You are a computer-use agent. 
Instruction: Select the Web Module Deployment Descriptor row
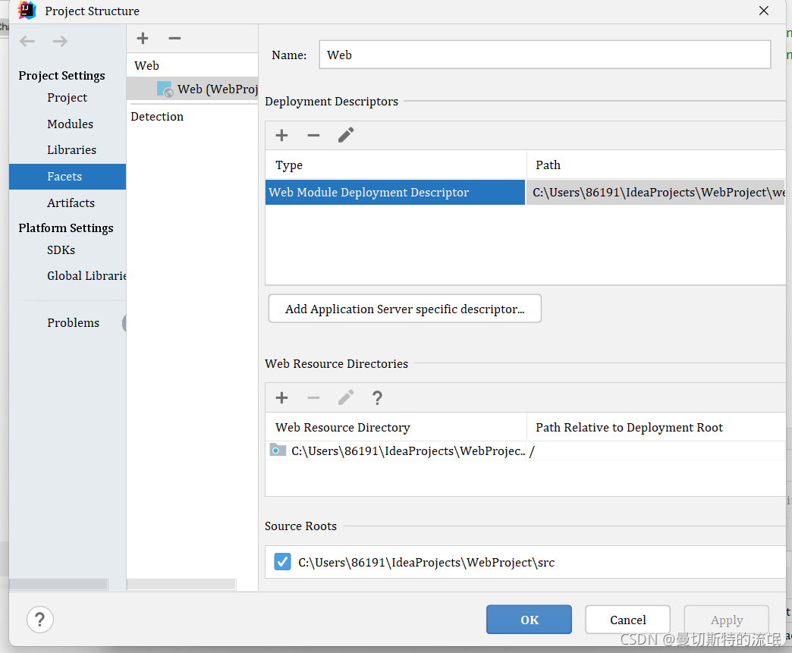point(395,193)
